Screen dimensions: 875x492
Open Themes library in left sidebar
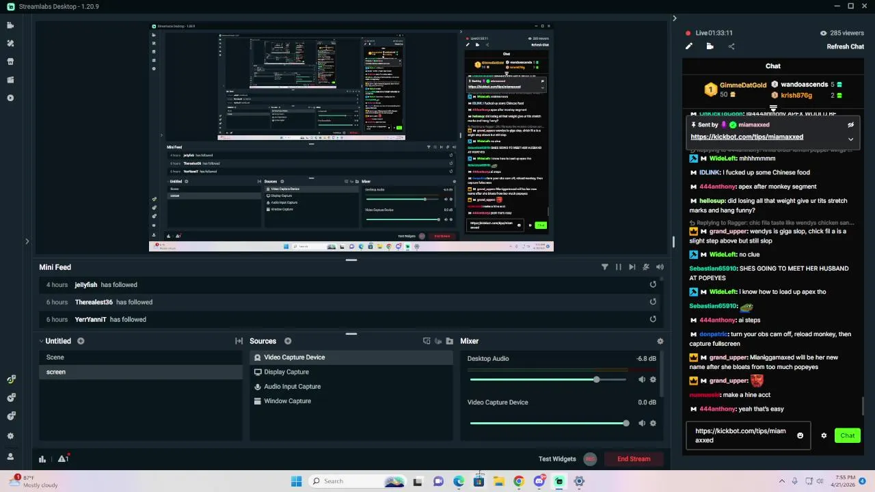(10, 43)
